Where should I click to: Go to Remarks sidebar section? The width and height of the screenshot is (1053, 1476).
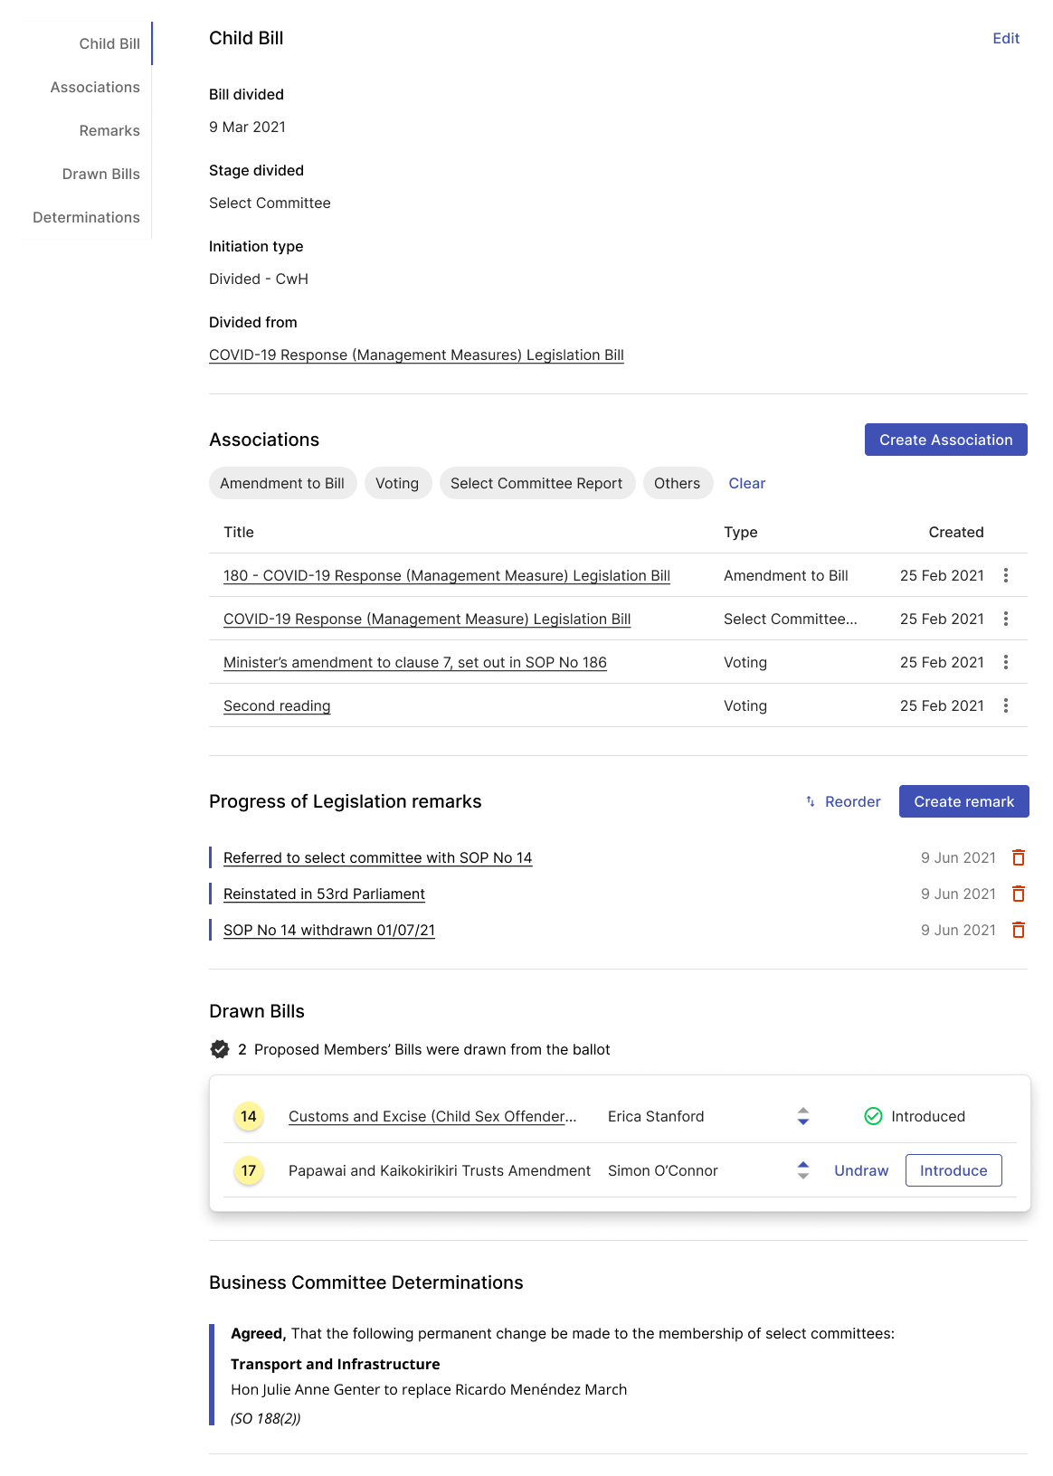[x=109, y=130]
